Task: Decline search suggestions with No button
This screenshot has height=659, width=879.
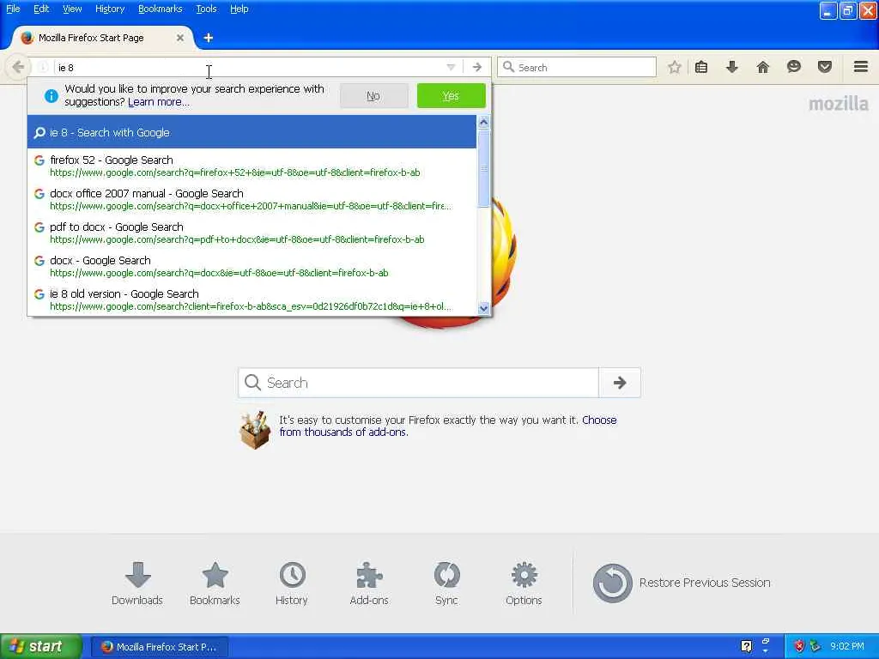Action: tap(373, 96)
